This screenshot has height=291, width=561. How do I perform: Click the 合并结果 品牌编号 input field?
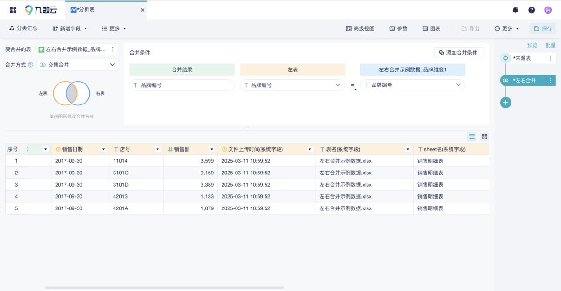pos(182,85)
